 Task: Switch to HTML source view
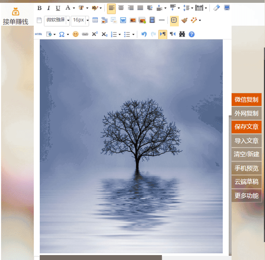[x=38, y=34]
